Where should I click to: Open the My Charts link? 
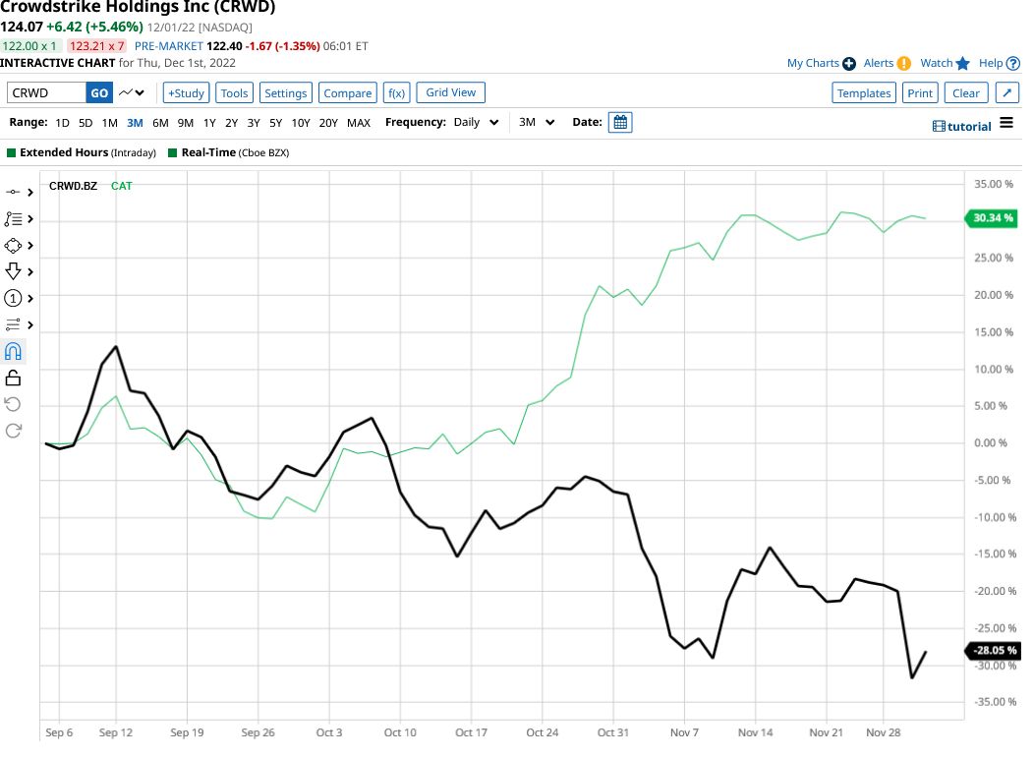813,63
